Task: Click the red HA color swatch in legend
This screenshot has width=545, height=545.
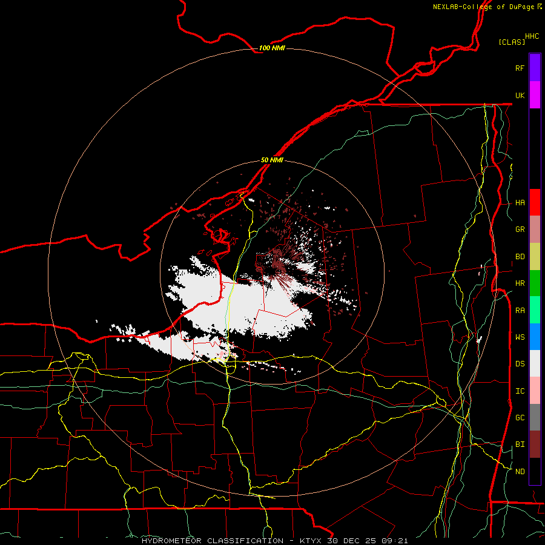Action: (535, 202)
